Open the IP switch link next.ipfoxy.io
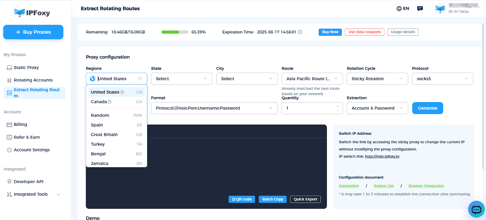 click(x=382, y=156)
